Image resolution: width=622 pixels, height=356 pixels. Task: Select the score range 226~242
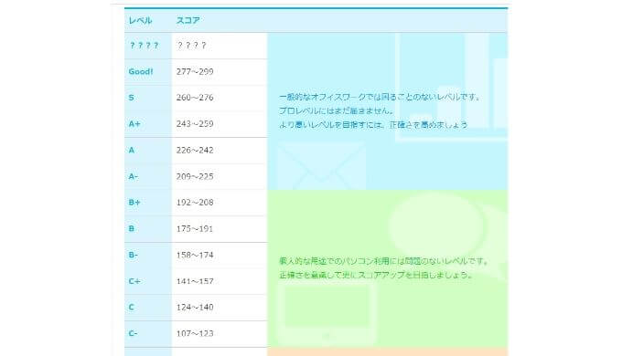195,150
